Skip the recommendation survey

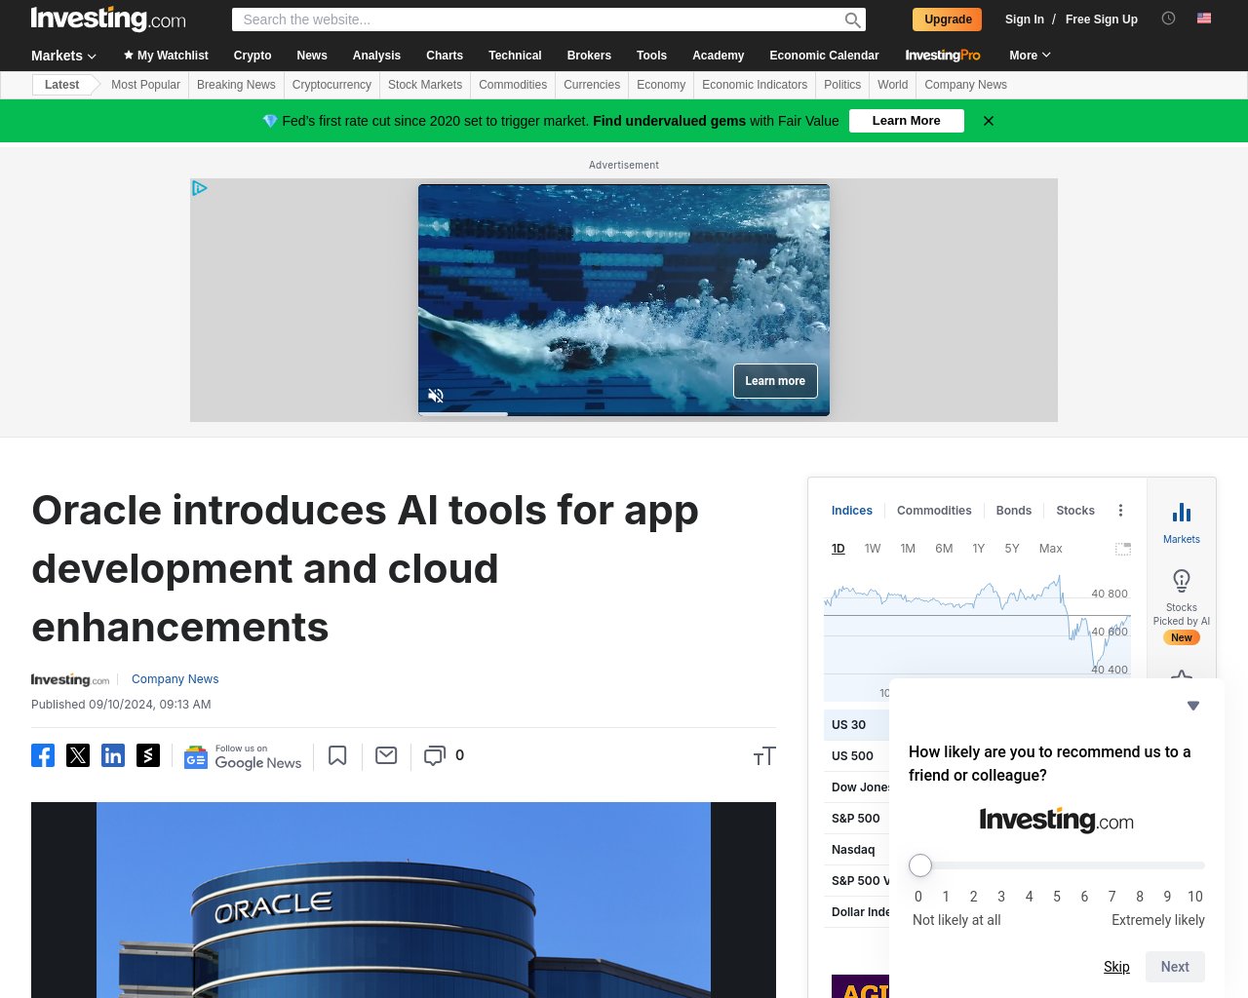click(1116, 967)
